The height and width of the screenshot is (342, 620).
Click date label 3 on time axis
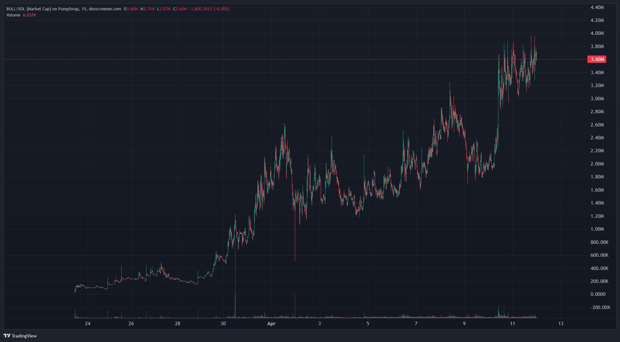(320, 323)
